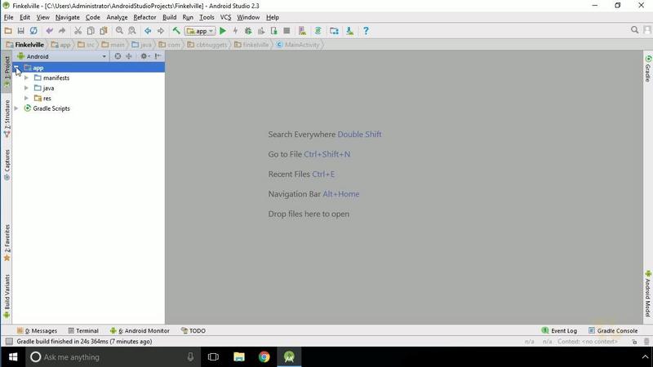653x367 pixels.
Task: Open the Refactor menu
Action: (x=144, y=17)
